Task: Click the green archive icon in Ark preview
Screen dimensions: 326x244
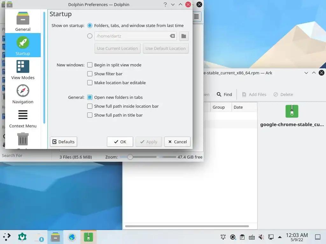Action: tap(292, 111)
